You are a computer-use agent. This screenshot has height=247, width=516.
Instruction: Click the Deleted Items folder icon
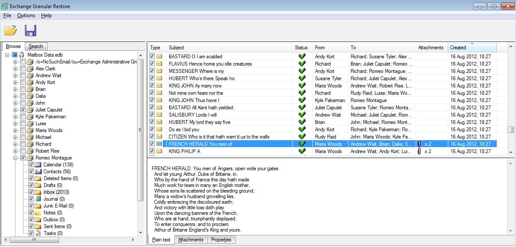tap(38, 178)
